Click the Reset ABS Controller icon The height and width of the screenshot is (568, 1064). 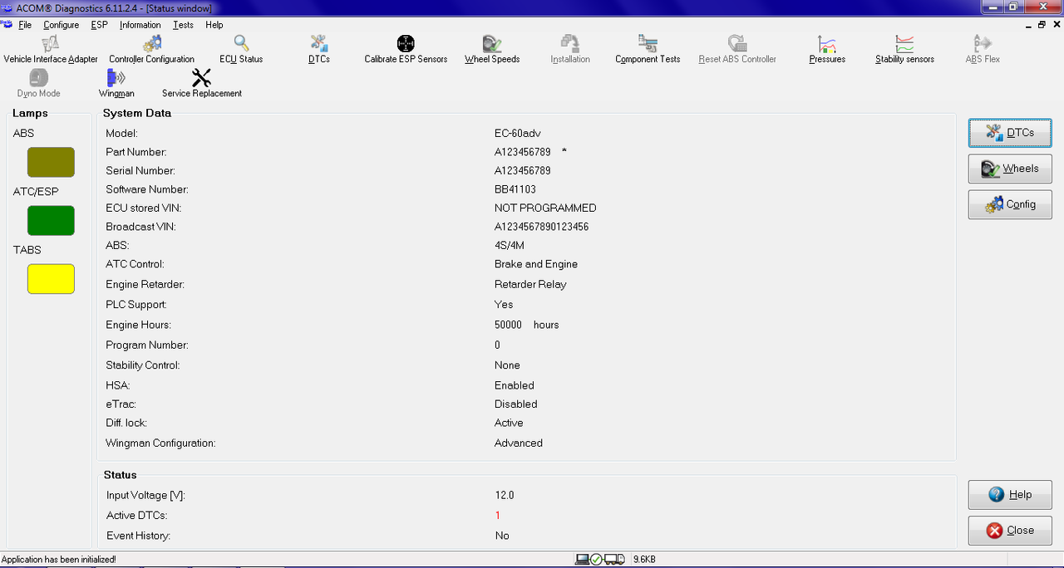pos(737,50)
